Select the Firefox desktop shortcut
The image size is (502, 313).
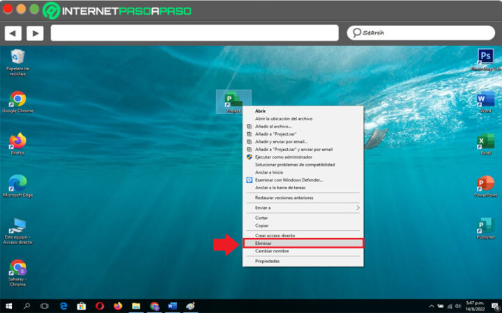pyautogui.click(x=17, y=144)
